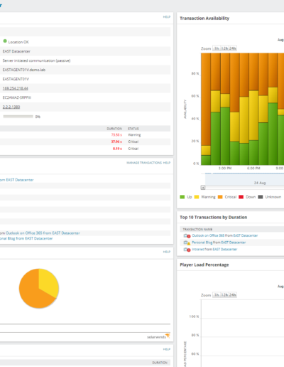Set Player Load Percentage zoom to 1h
Image resolution: width=284 pixels, height=367 pixels.
[x=217, y=295]
